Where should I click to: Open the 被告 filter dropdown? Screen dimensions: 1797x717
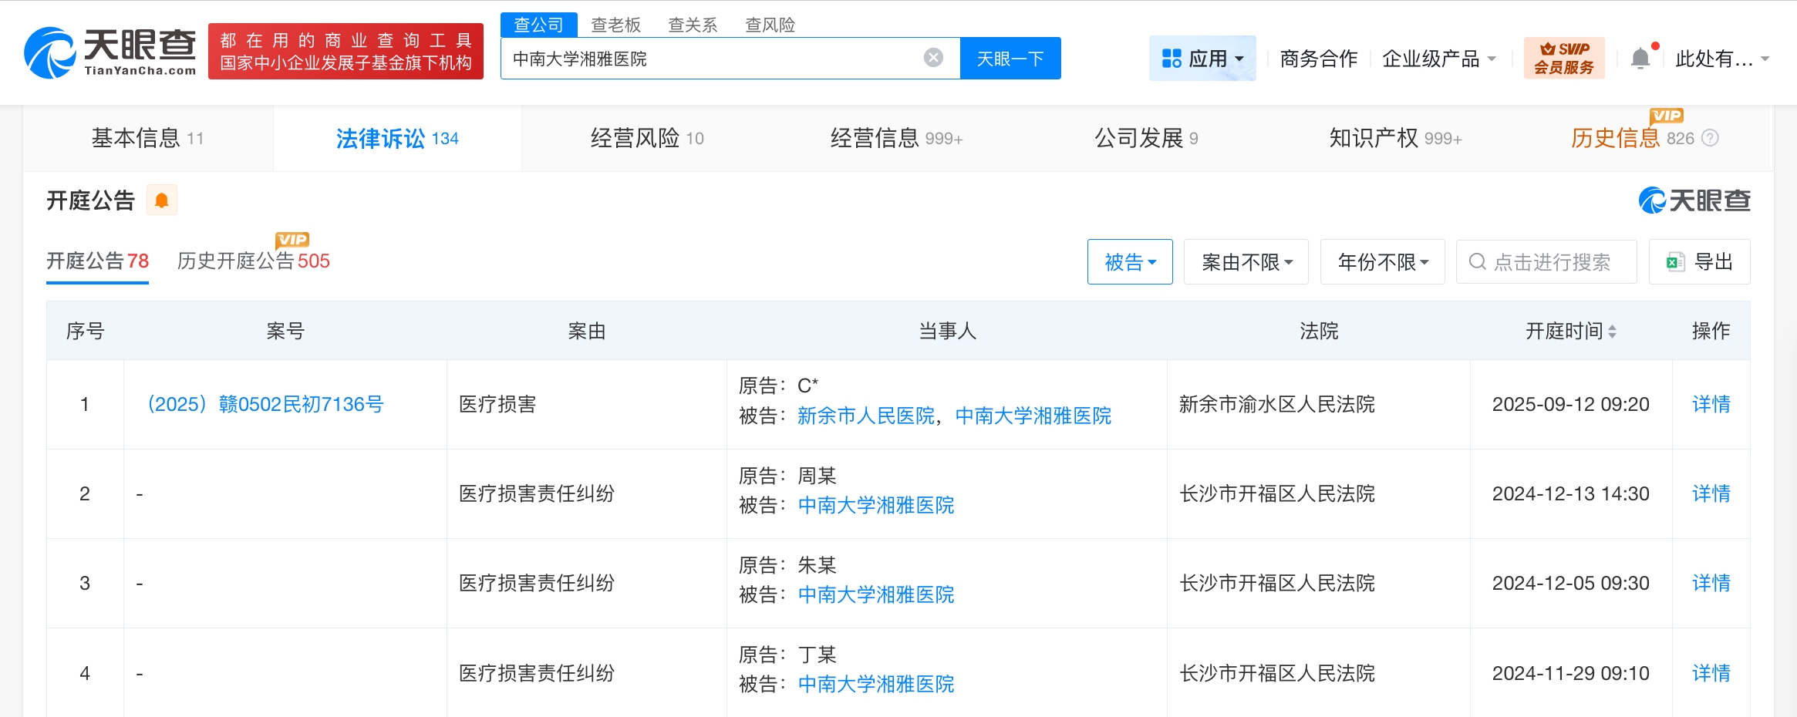point(1130,261)
